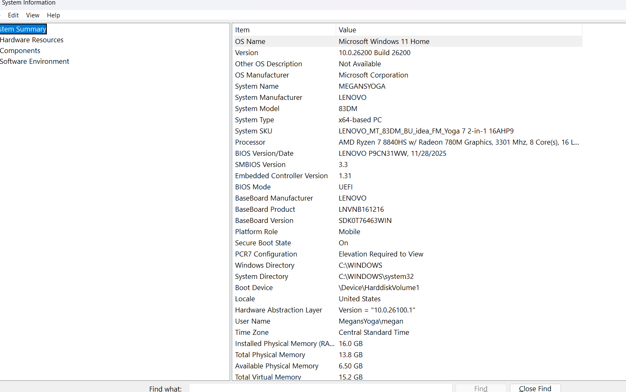Click the Value column header
The image size is (626, 392).
point(459,30)
